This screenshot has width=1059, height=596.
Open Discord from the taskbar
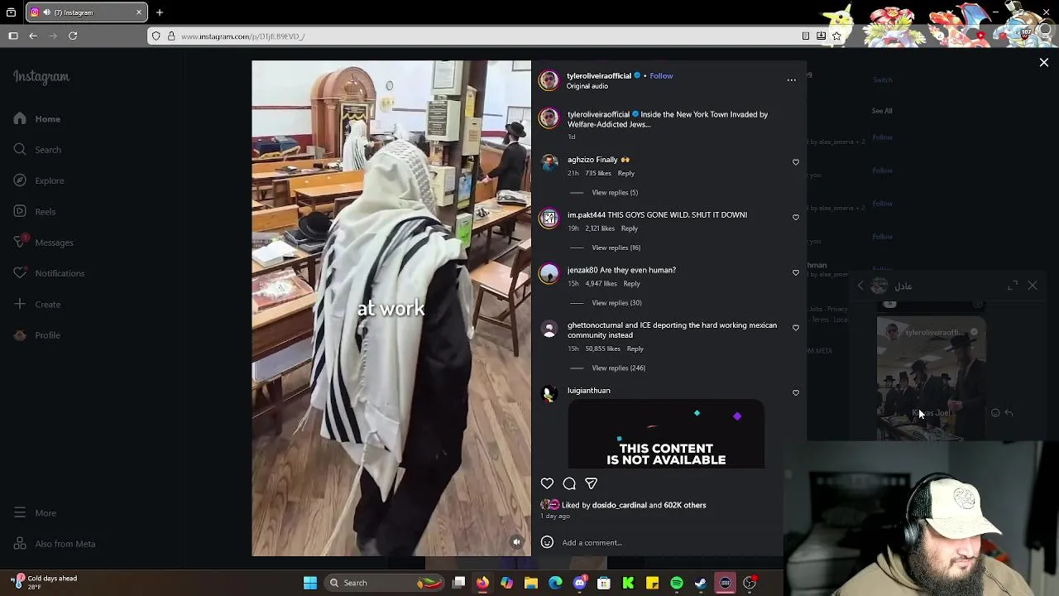click(580, 583)
